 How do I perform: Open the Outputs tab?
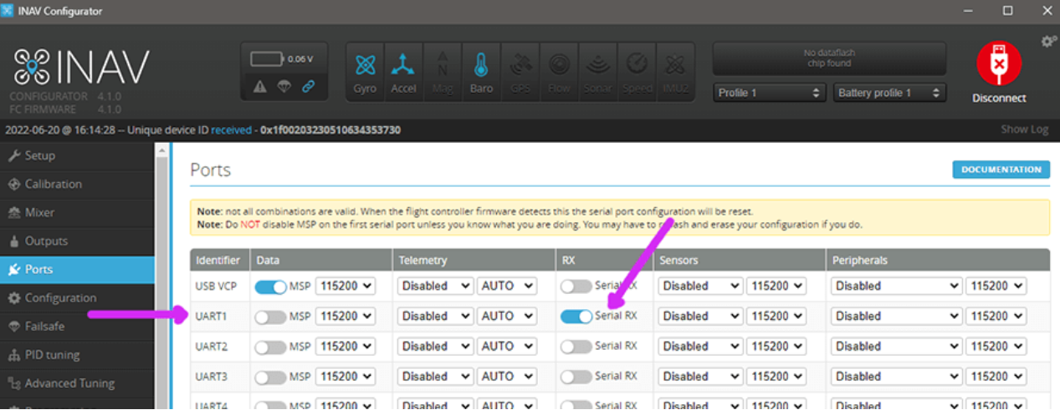click(x=77, y=240)
